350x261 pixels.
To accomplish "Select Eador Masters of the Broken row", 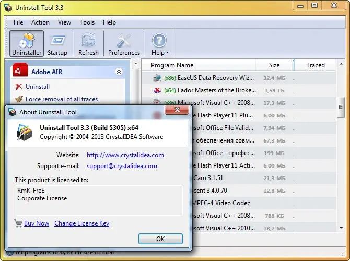I will (x=239, y=90).
